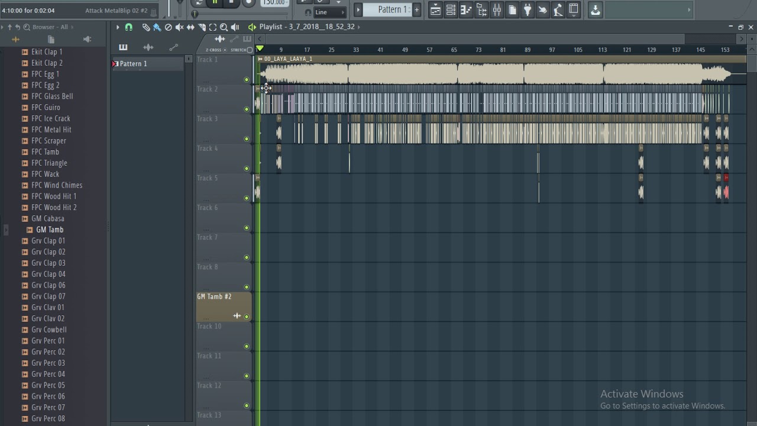The height and width of the screenshot is (426, 757).
Task: Mute Track 1 with its green LED
Action: 247,80
